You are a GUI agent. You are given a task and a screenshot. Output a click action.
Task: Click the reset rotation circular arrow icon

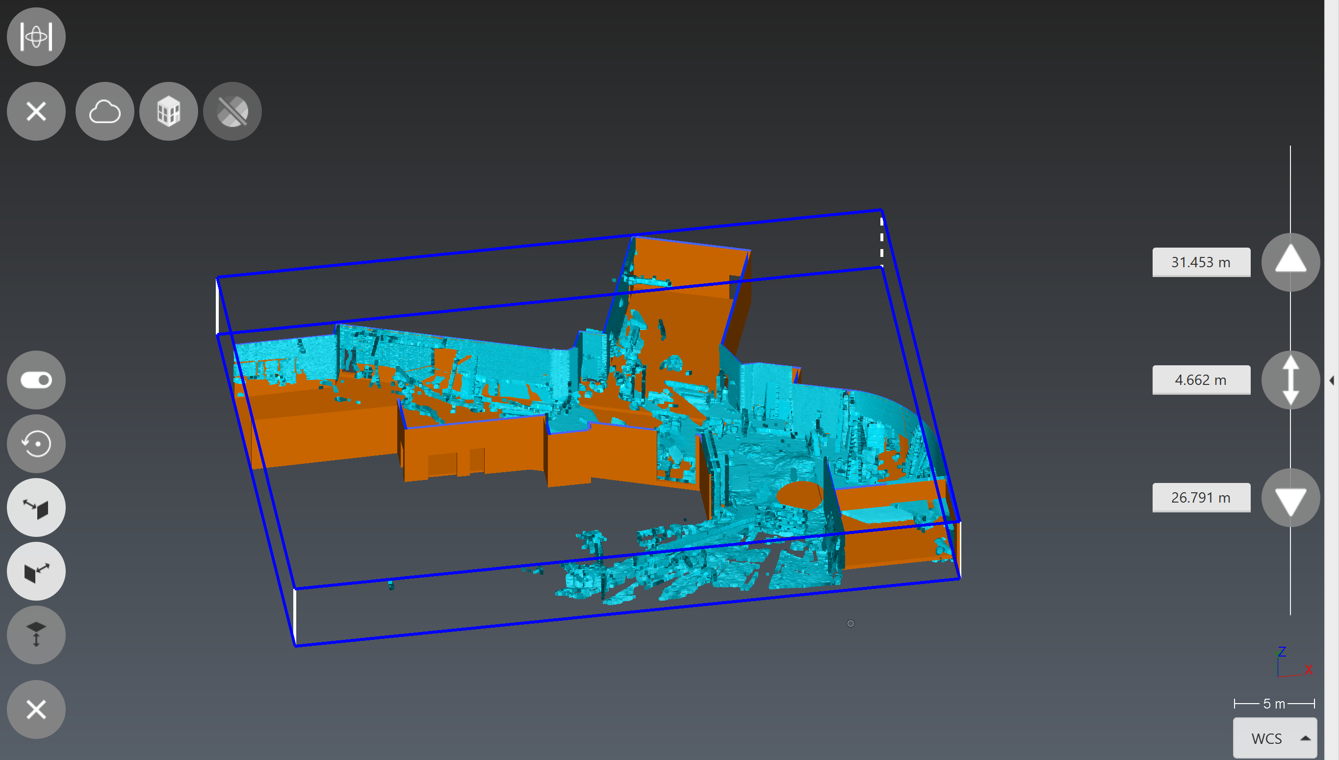(x=36, y=444)
